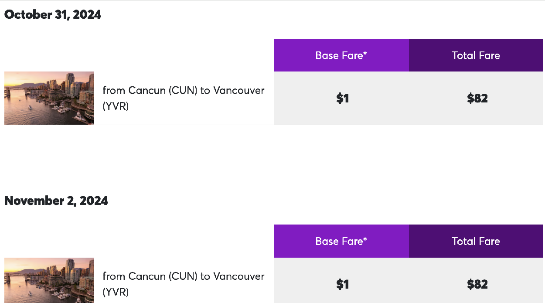Click the October 31, 2024 date heading

[x=53, y=14]
